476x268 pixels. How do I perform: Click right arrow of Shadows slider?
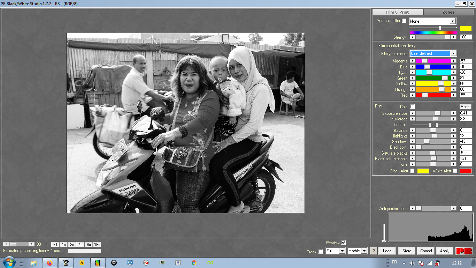click(453, 142)
